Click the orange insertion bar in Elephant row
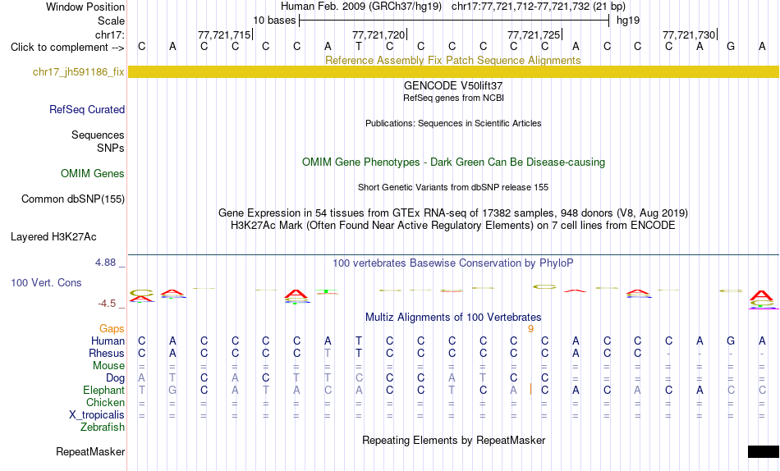The width and height of the screenshot is (780, 471). (x=530, y=390)
